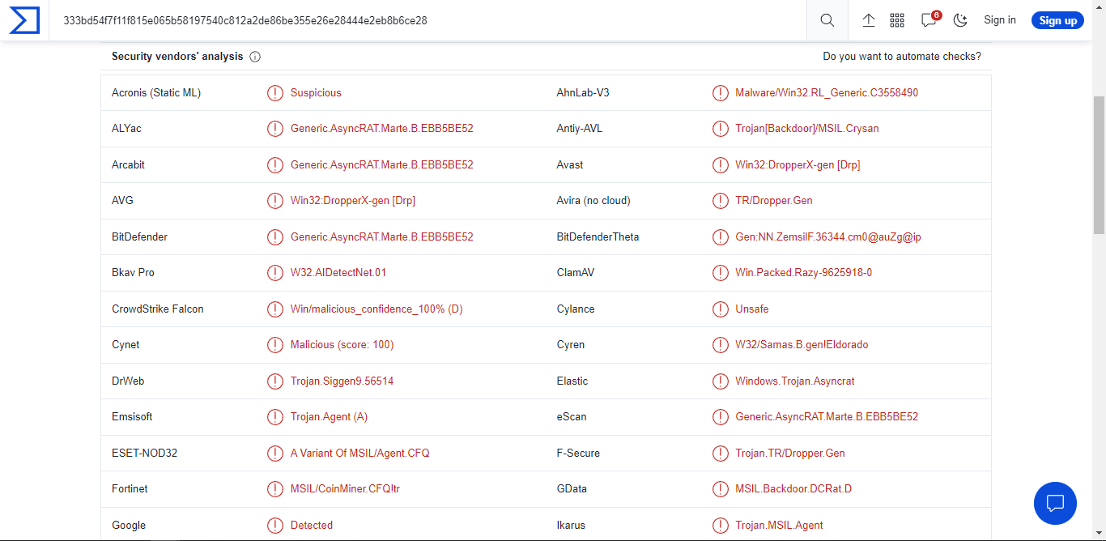
Task: Click alert icon in Bkav Pro row
Action: click(x=275, y=273)
